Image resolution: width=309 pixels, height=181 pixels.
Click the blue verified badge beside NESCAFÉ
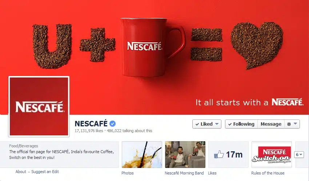pos(113,124)
